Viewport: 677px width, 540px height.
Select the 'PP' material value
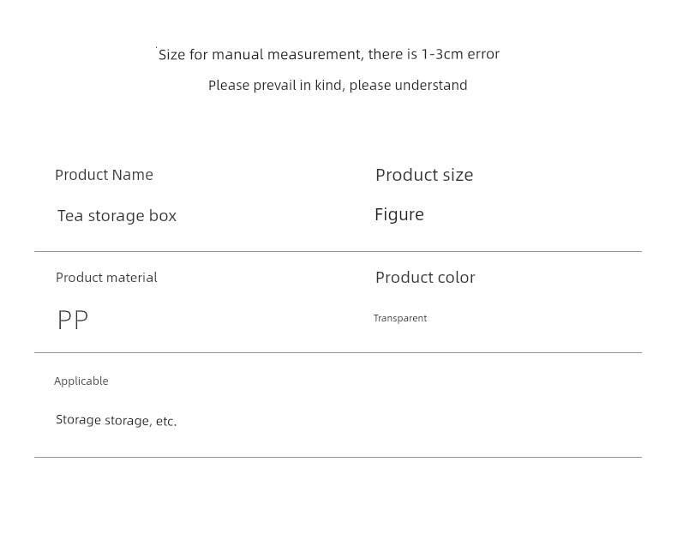point(73,320)
